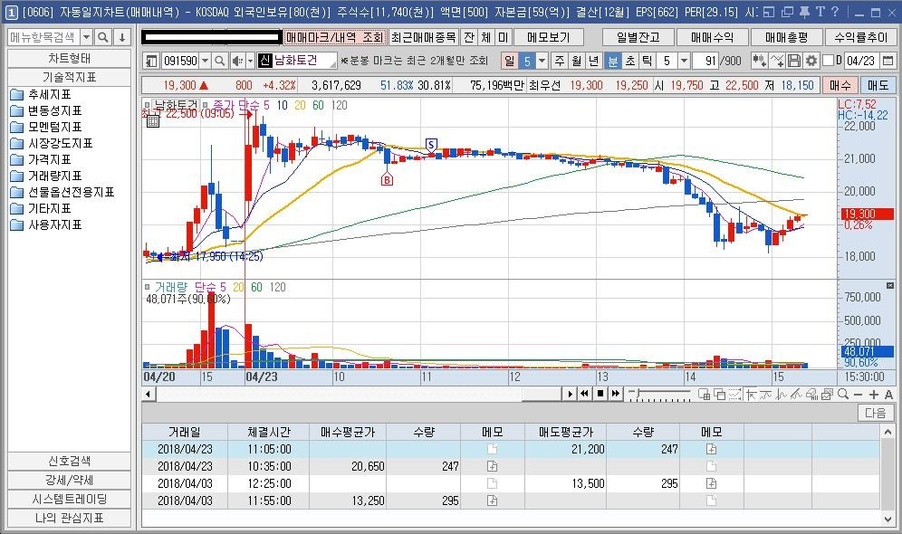This screenshot has height=534, width=902.
Task: Open the 강세/약세 tab
Action: coord(69,480)
